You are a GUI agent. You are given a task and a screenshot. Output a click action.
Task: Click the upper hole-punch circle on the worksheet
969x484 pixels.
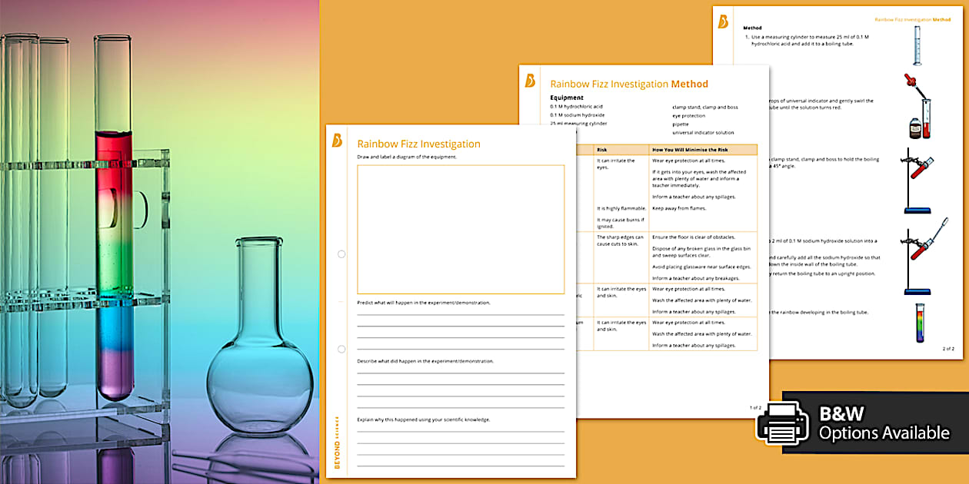pyautogui.click(x=341, y=254)
